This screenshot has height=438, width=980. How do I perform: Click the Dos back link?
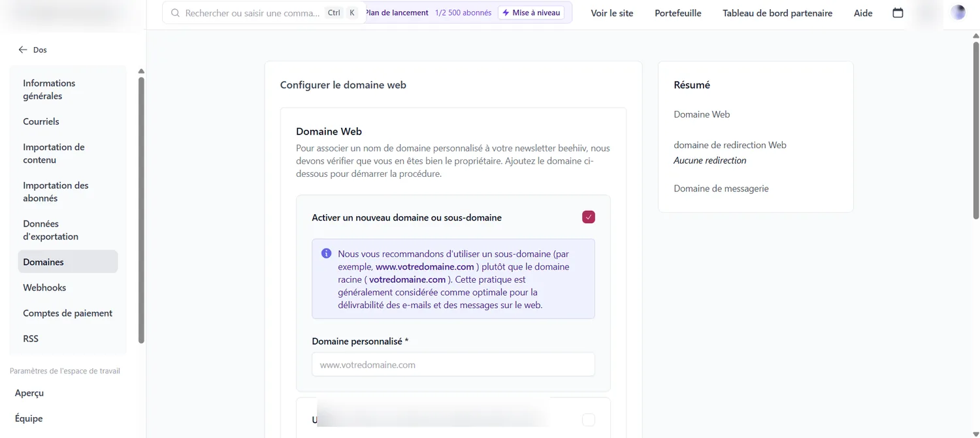point(33,50)
